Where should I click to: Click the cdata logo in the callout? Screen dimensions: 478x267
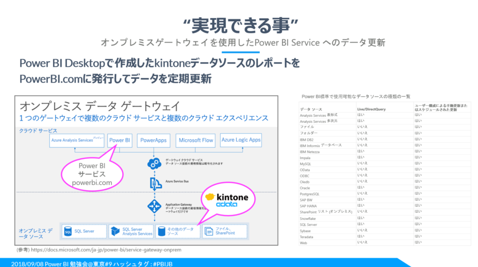click(x=226, y=204)
